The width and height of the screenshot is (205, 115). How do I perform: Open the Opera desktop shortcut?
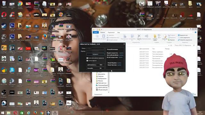pos(4,15)
